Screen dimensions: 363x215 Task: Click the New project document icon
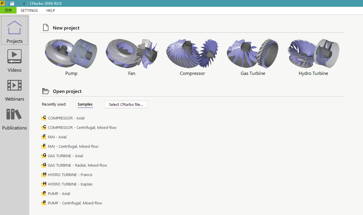click(x=45, y=28)
